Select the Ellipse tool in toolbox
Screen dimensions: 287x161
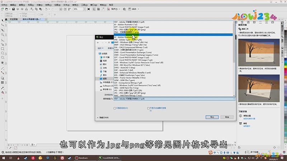(x=3, y=53)
